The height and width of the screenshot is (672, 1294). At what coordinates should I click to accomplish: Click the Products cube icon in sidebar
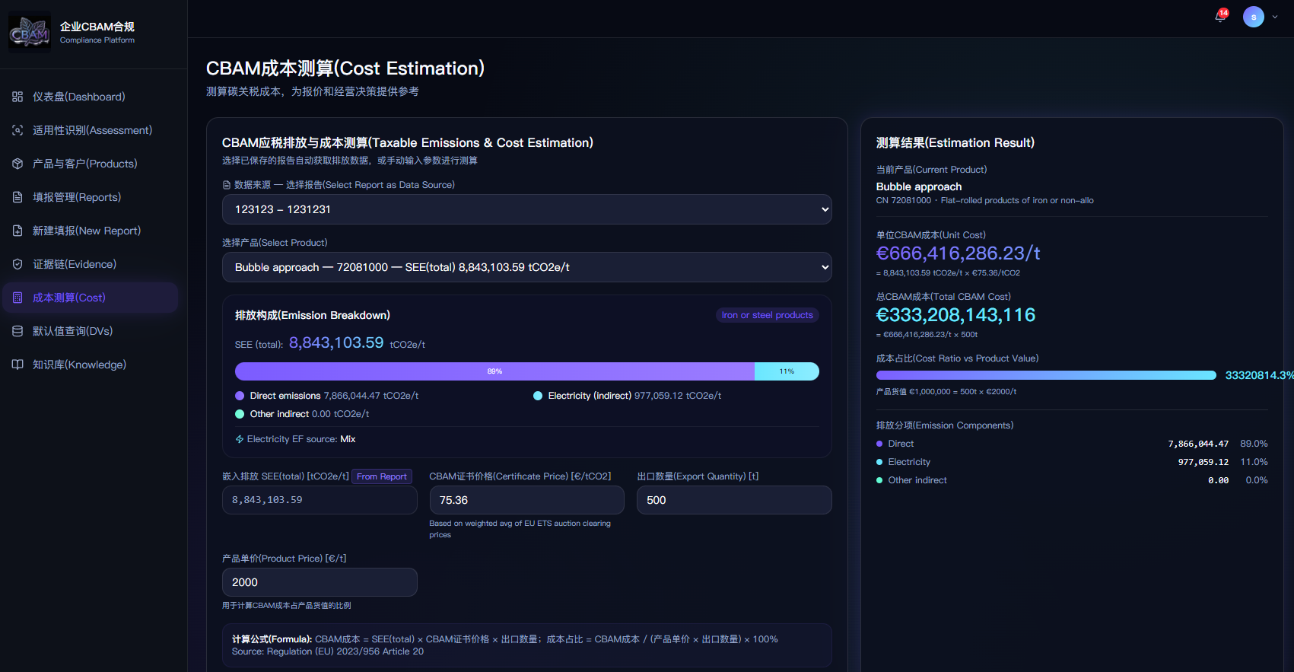17,164
